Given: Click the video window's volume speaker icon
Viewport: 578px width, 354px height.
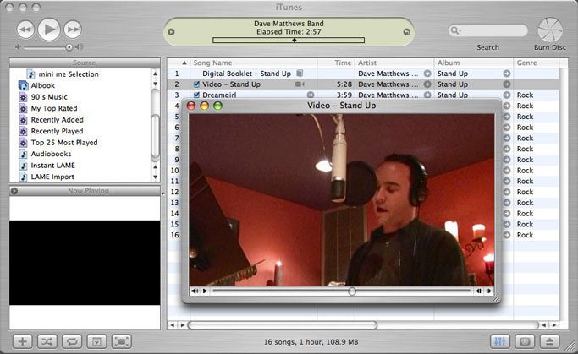Looking at the screenshot, I should (x=195, y=291).
